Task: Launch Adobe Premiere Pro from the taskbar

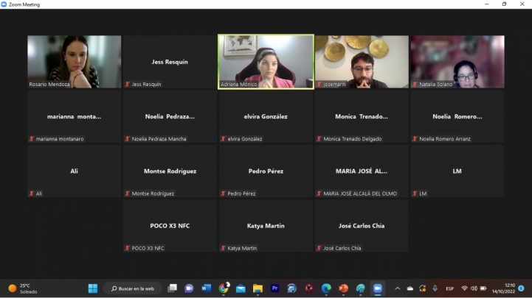Action: pyautogui.click(x=275, y=288)
